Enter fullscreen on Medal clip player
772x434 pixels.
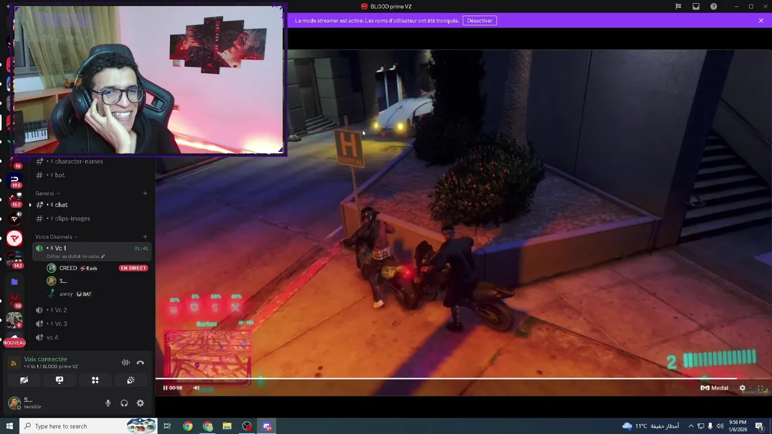[x=761, y=388]
